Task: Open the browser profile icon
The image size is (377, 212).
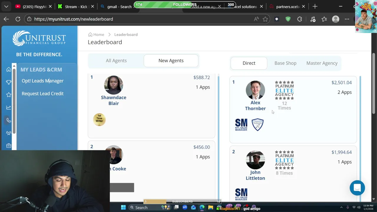Action: pos(335,19)
